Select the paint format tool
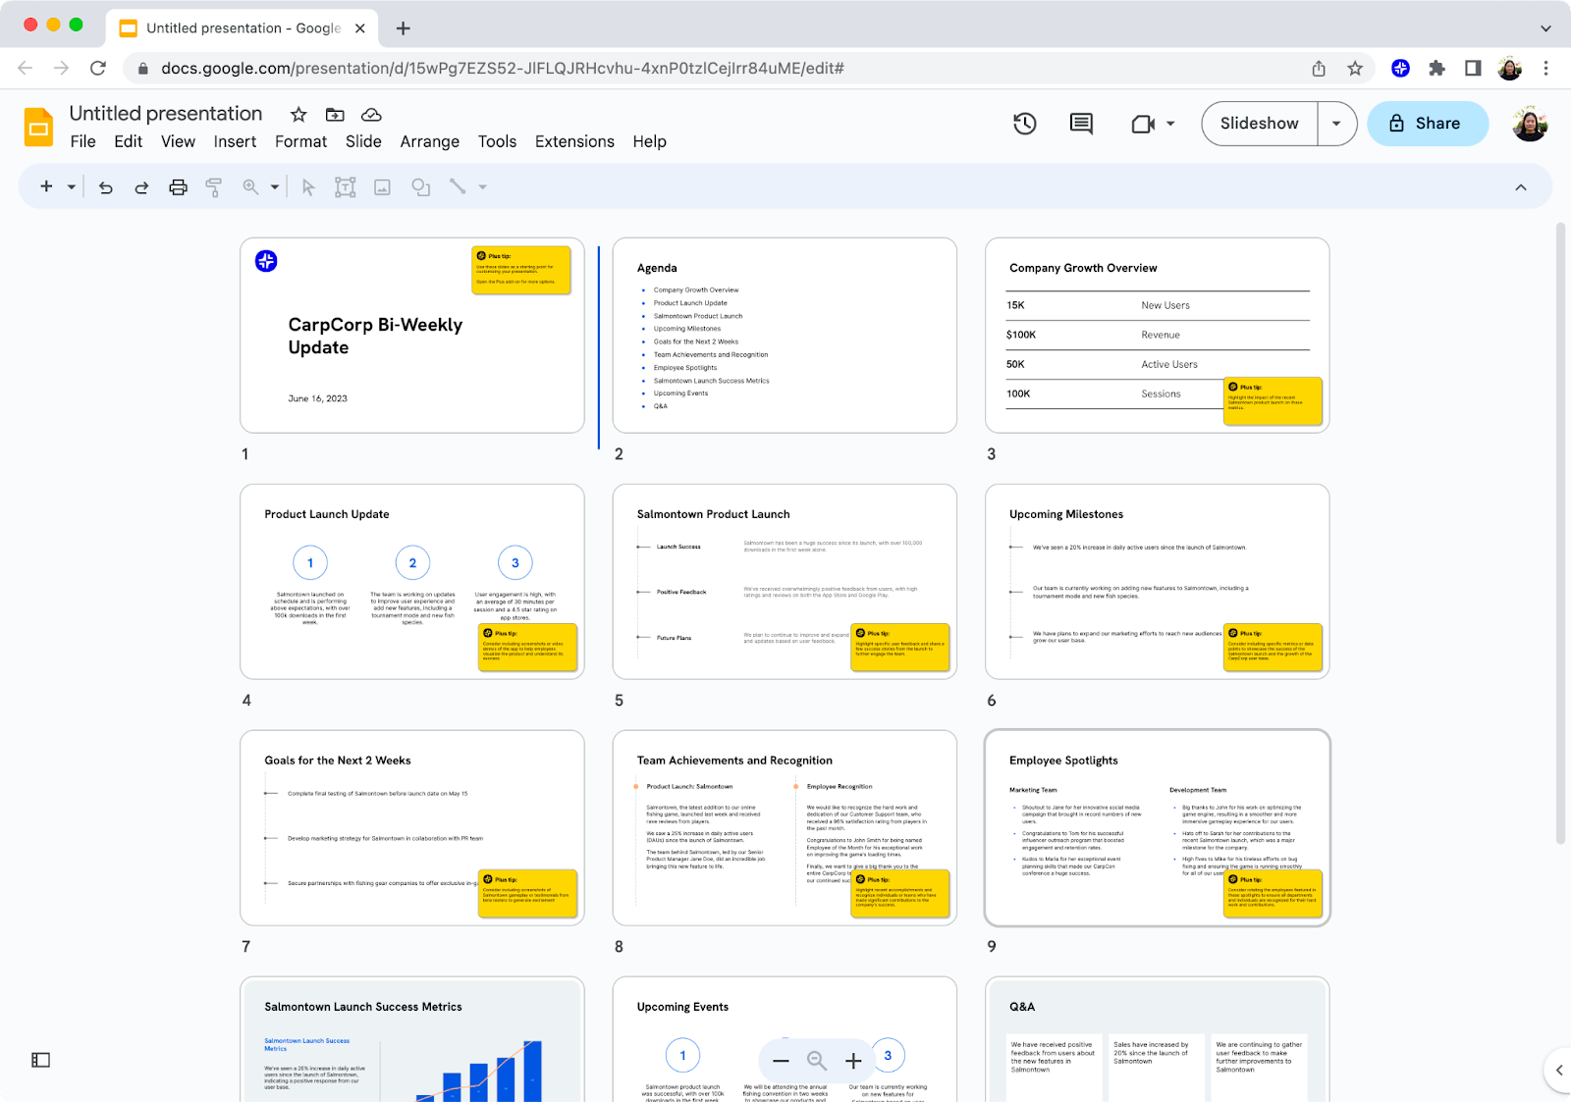 tap(213, 187)
